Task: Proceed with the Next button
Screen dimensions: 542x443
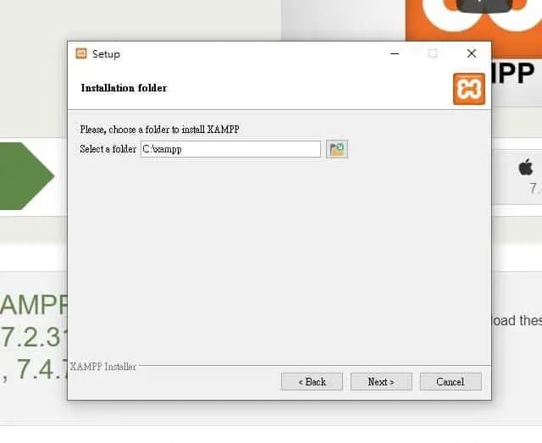Action: [381, 381]
